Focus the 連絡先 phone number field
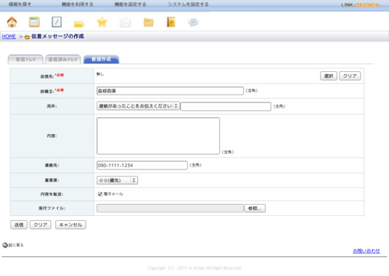389x276 pixels. click(142, 165)
